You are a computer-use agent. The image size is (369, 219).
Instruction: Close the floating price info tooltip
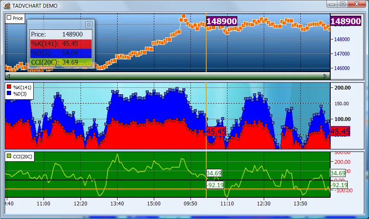click(x=89, y=25)
